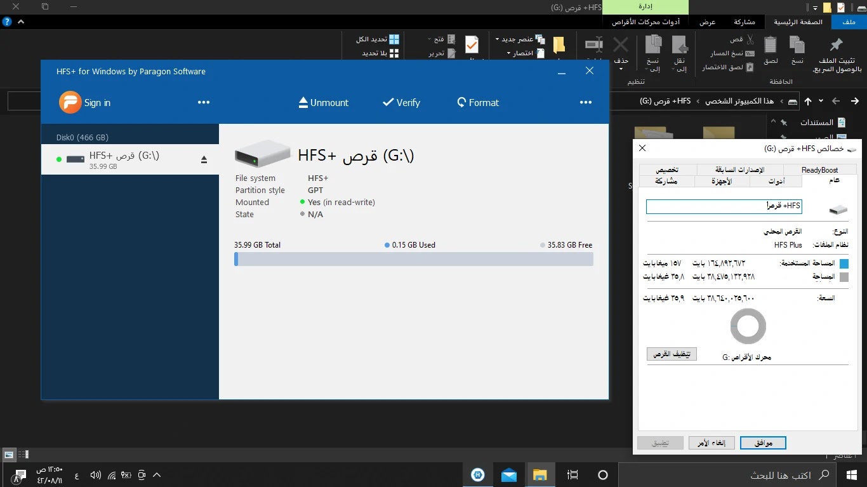The width and height of the screenshot is (867, 487).
Task: Switch to أدوات tab in properties dialog
Action: click(x=776, y=181)
